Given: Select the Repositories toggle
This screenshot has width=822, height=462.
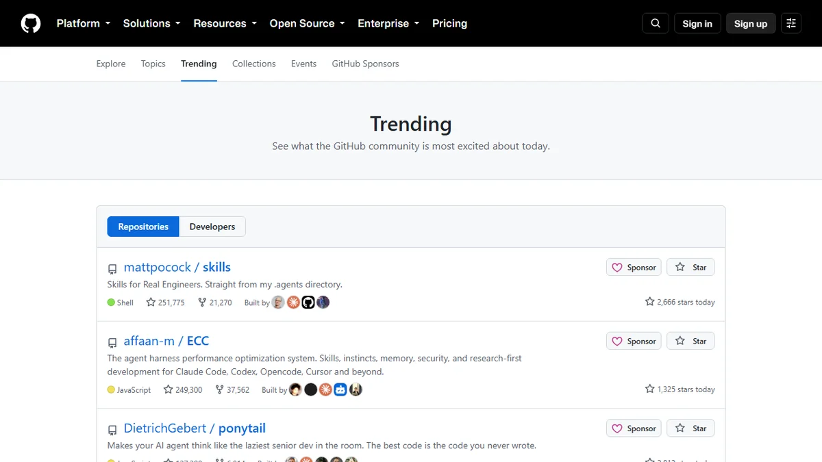Looking at the screenshot, I should (x=143, y=227).
